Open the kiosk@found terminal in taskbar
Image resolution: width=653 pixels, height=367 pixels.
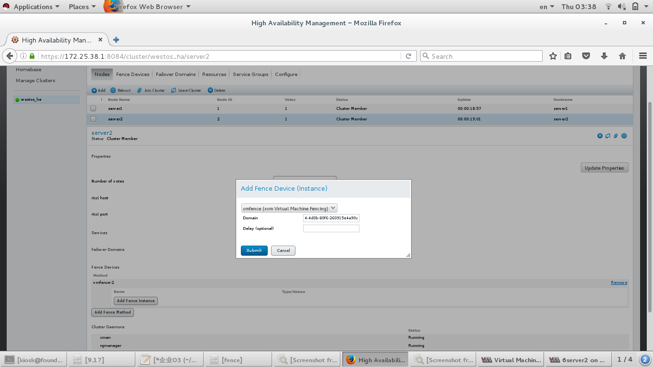34,359
